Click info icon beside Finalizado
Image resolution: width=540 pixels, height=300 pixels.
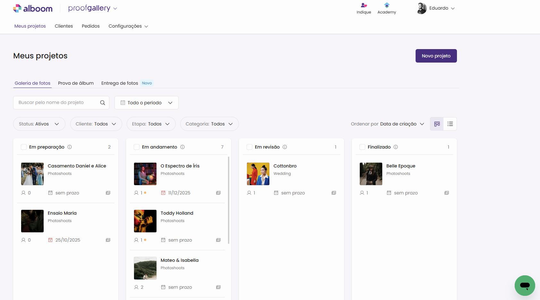pos(396,147)
